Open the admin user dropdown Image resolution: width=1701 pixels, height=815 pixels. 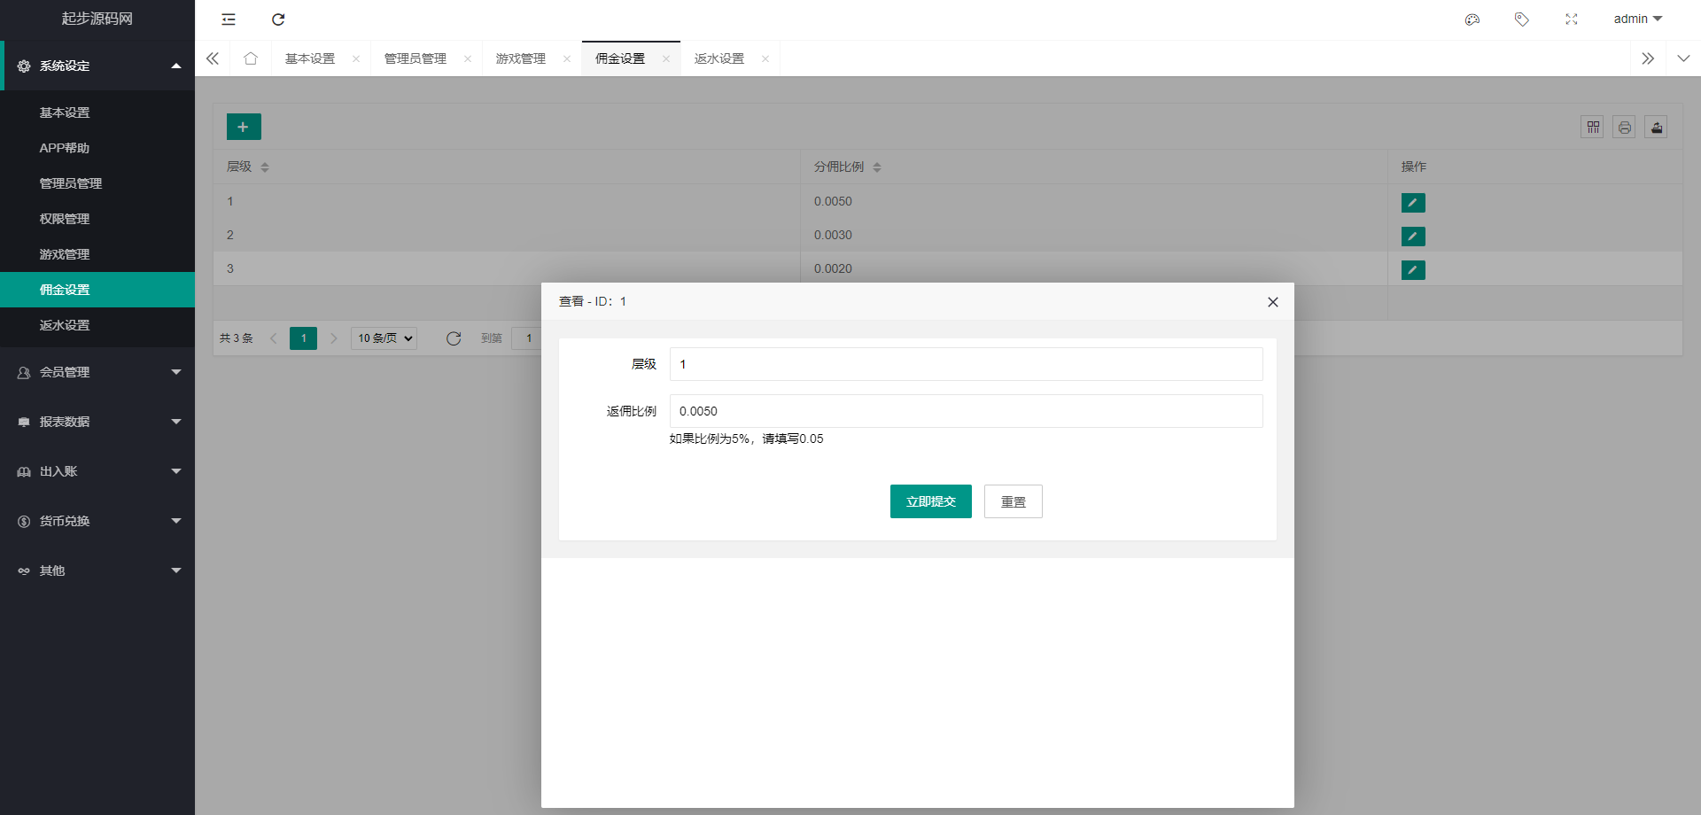point(1637,19)
